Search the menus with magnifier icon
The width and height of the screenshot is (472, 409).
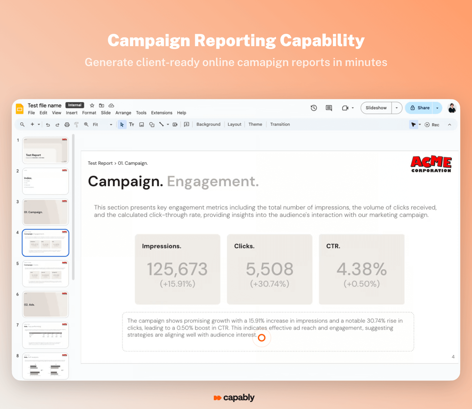(x=22, y=124)
